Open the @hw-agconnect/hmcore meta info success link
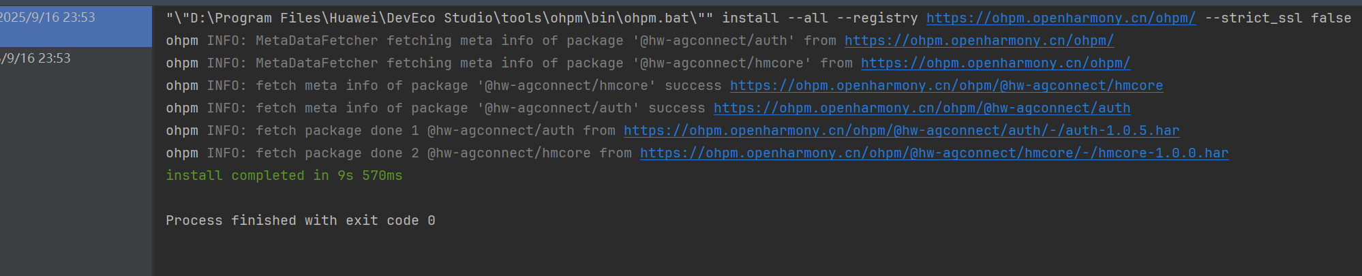 [x=946, y=86]
